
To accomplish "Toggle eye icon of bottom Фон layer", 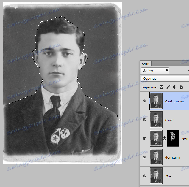I will [x=145, y=176].
